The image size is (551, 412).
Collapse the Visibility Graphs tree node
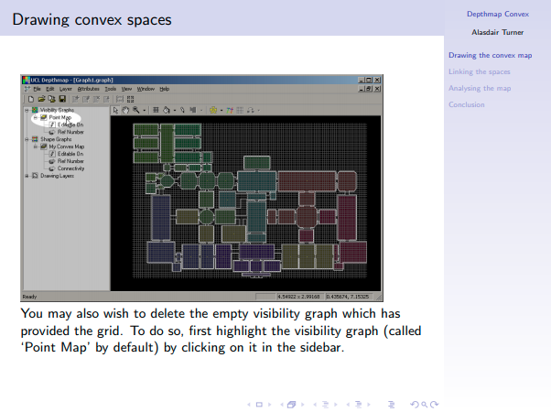pyautogui.click(x=27, y=110)
